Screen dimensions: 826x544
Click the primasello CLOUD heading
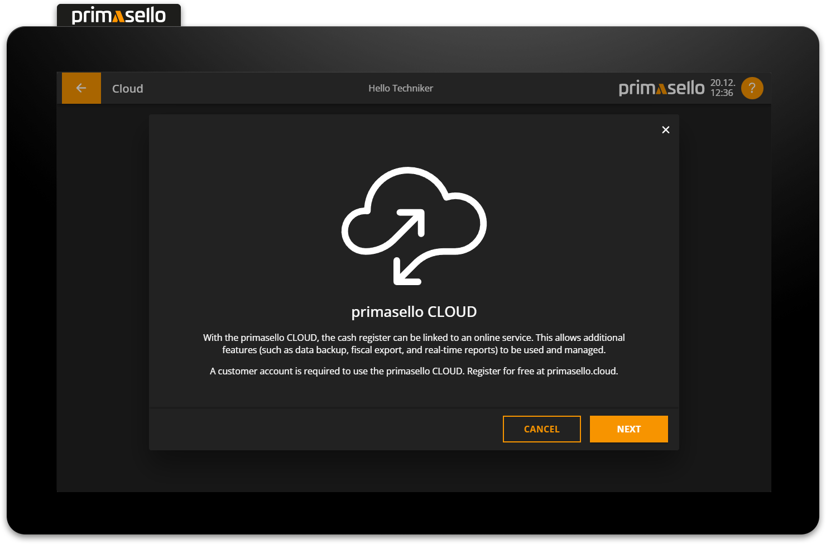click(x=414, y=311)
